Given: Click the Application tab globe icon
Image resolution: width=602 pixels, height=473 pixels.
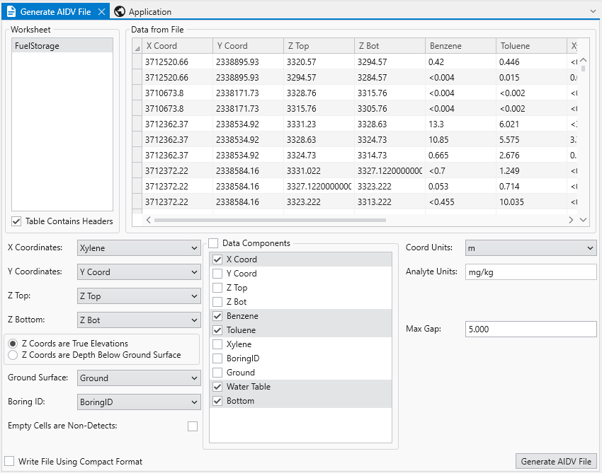Looking at the screenshot, I should (x=120, y=11).
